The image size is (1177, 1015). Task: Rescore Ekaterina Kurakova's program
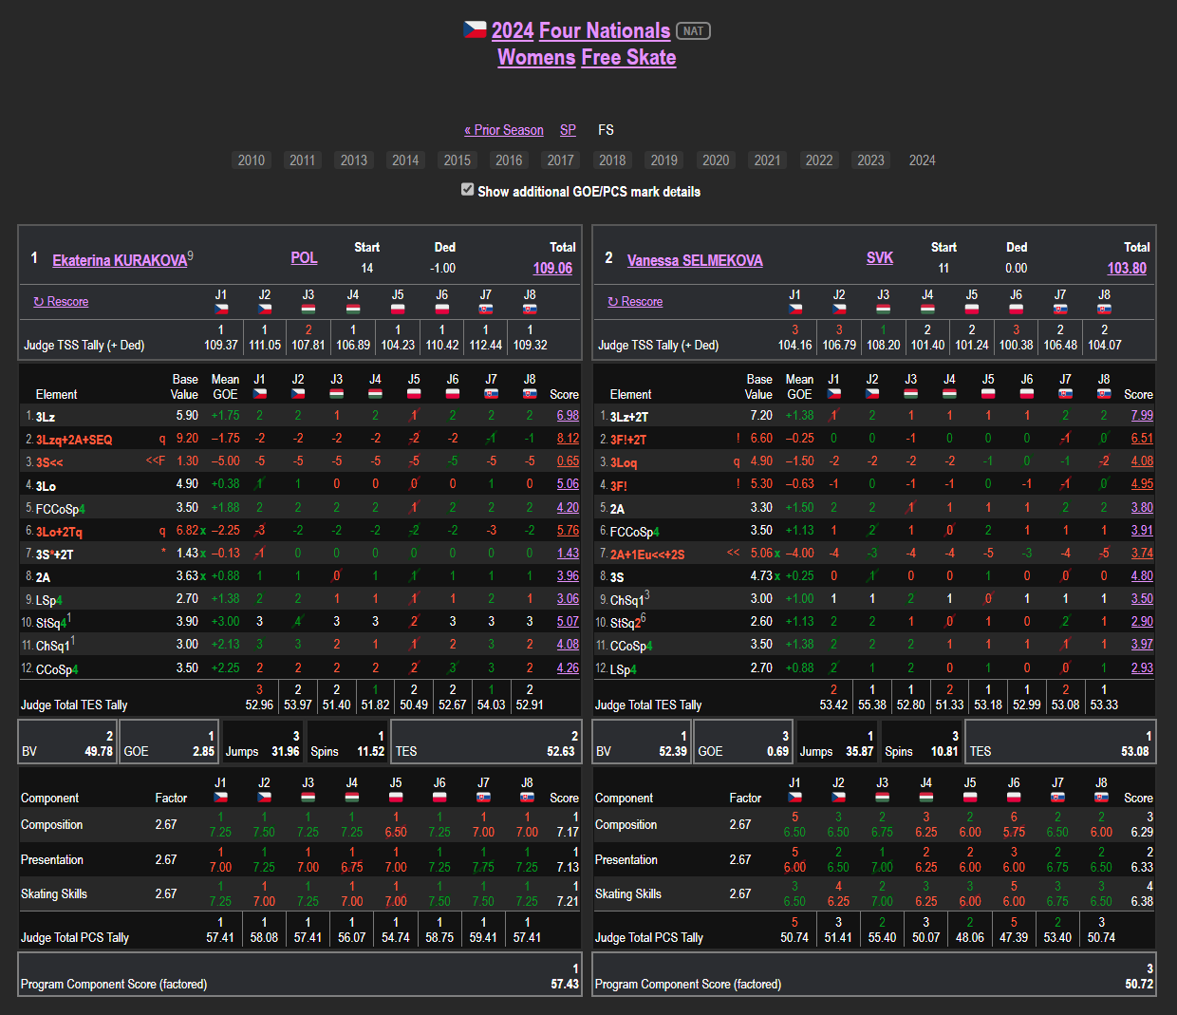[x=61, y=302]
